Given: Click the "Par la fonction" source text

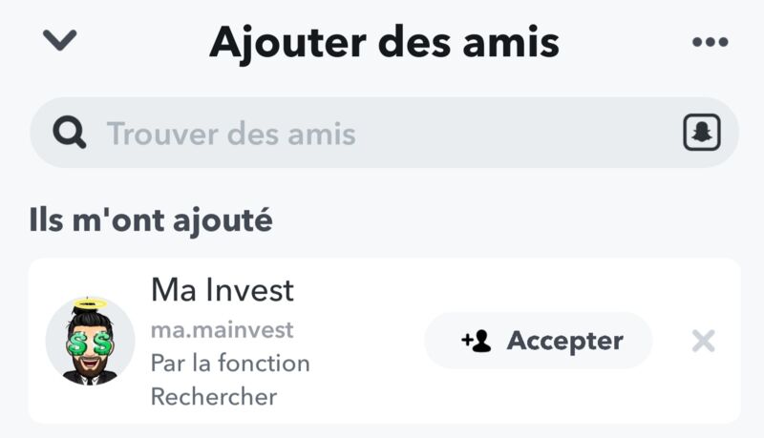Looking at the screenshot, I should point(230,363).
